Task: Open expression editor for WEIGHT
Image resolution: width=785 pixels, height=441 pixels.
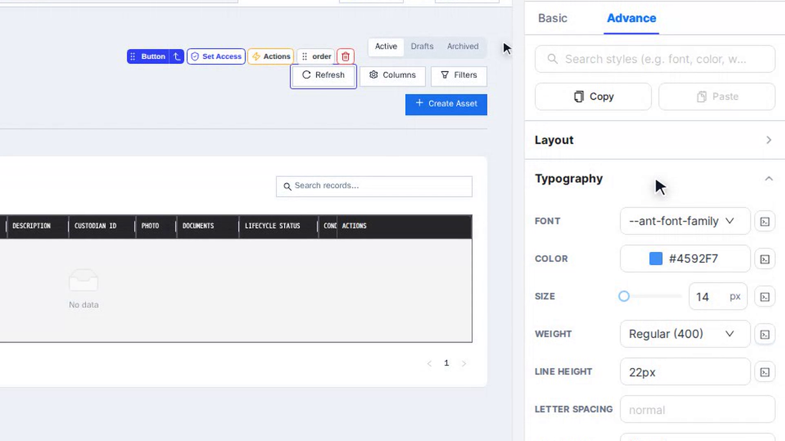Action: [x=765, y=334]
